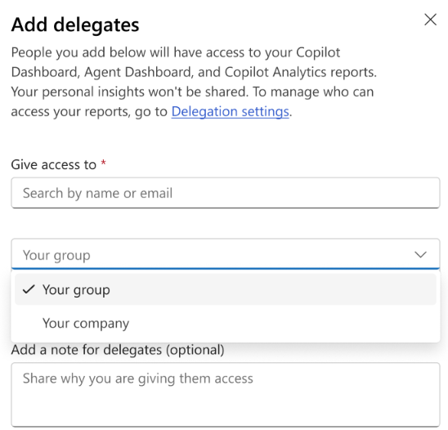Viewport: 448px width, 430px height.
Task: Click the Give access to label
Action: point(54,165)
